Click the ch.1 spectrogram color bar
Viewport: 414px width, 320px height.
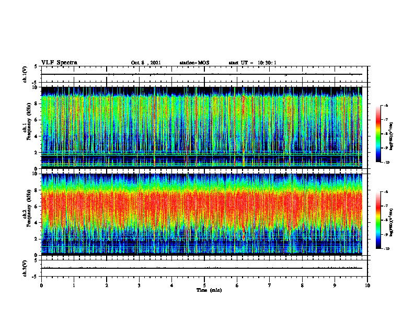[x=378, y=134]
